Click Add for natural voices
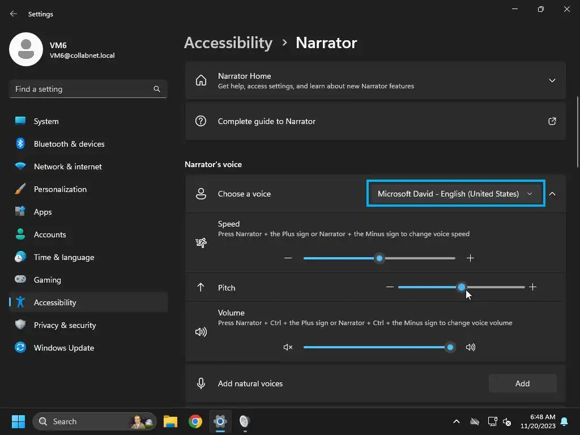The image size is (580, 435). [522, 383]
